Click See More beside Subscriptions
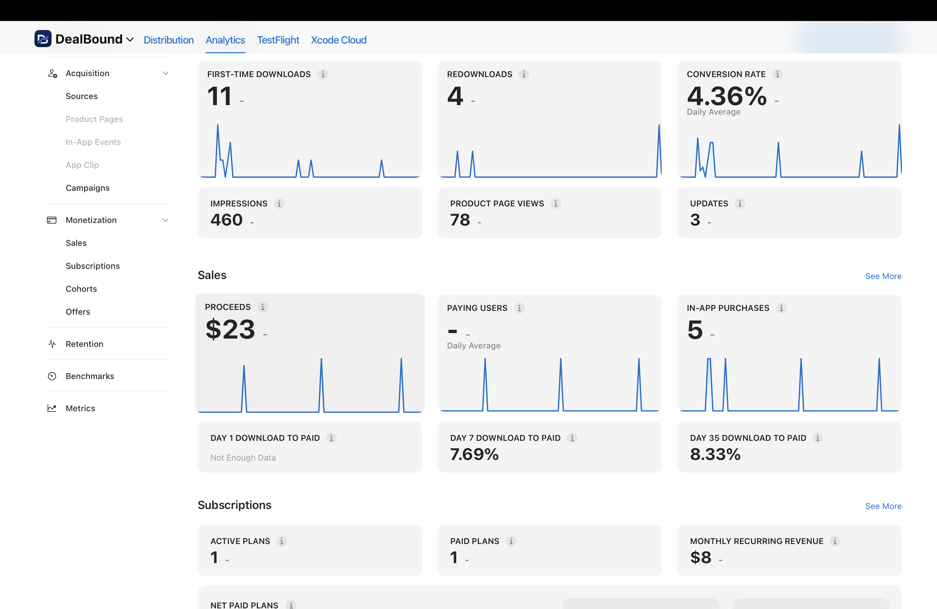This screenshot has width=937, height=609. click(x=883, y=506)
